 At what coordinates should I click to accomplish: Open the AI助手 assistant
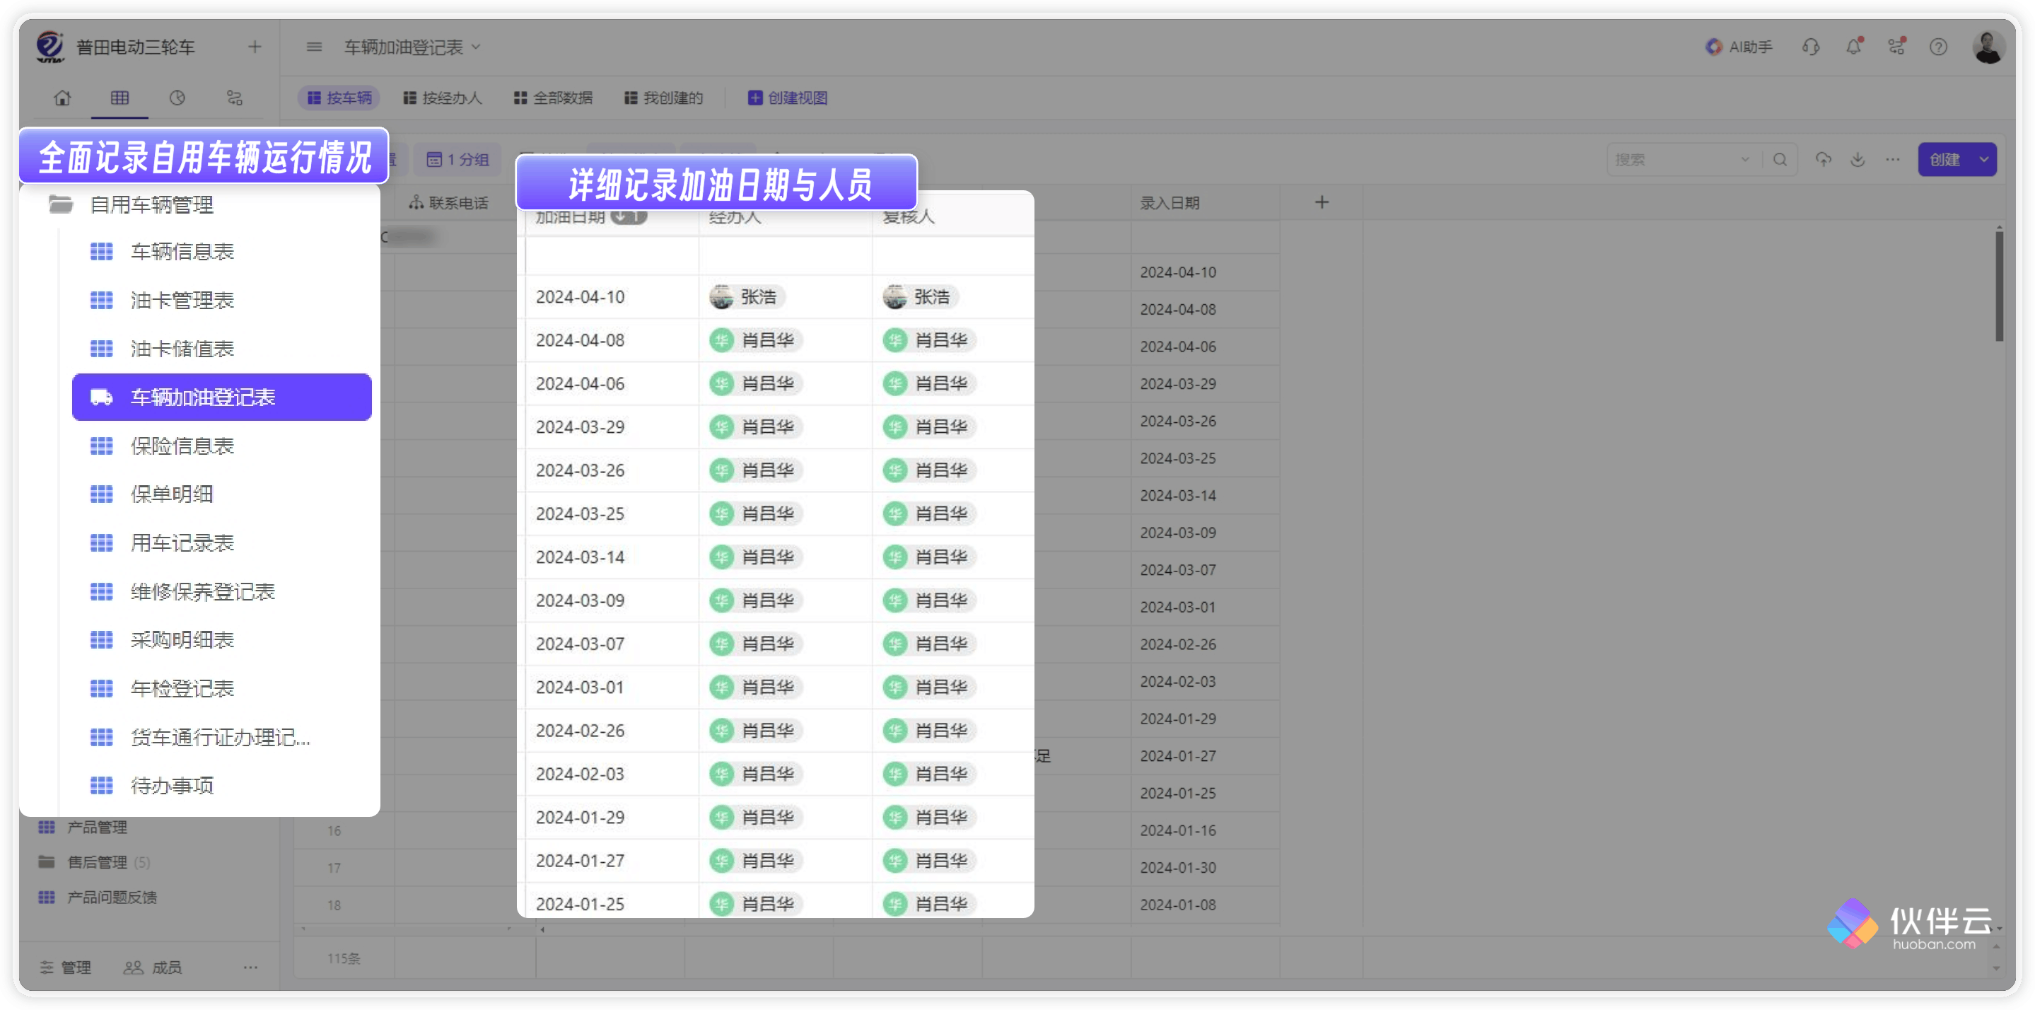pos(1739,47)
